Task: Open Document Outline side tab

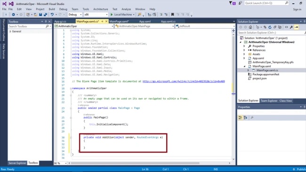Action: point(4,30)
